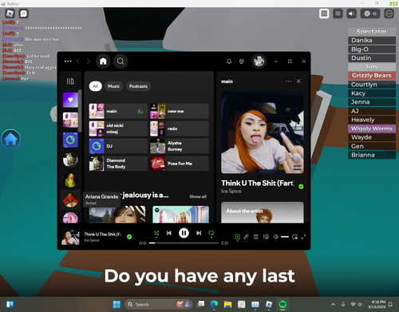Viewport: 399px width, 312px height.
Task: Open File Explorer from the taskbar
Action: 227,304
